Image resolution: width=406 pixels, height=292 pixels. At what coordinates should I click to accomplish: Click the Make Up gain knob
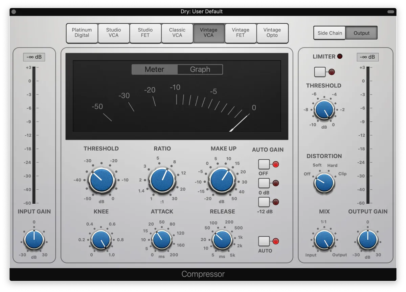coord(222,180)
